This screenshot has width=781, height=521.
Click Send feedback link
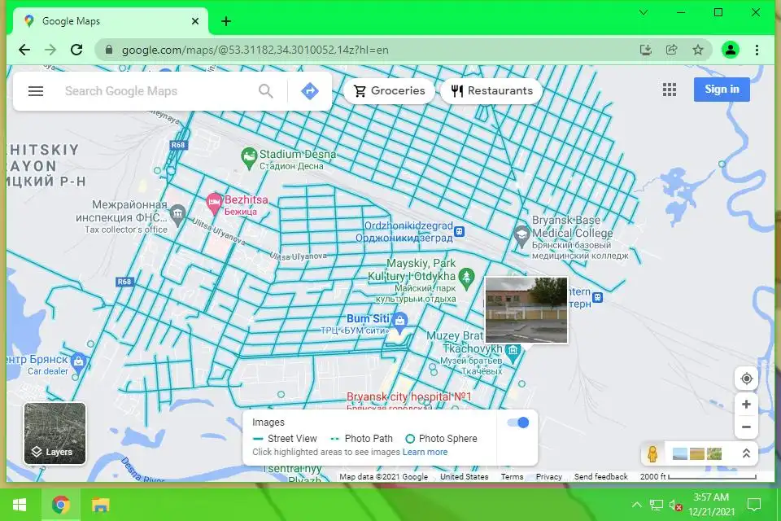point(600,476)
